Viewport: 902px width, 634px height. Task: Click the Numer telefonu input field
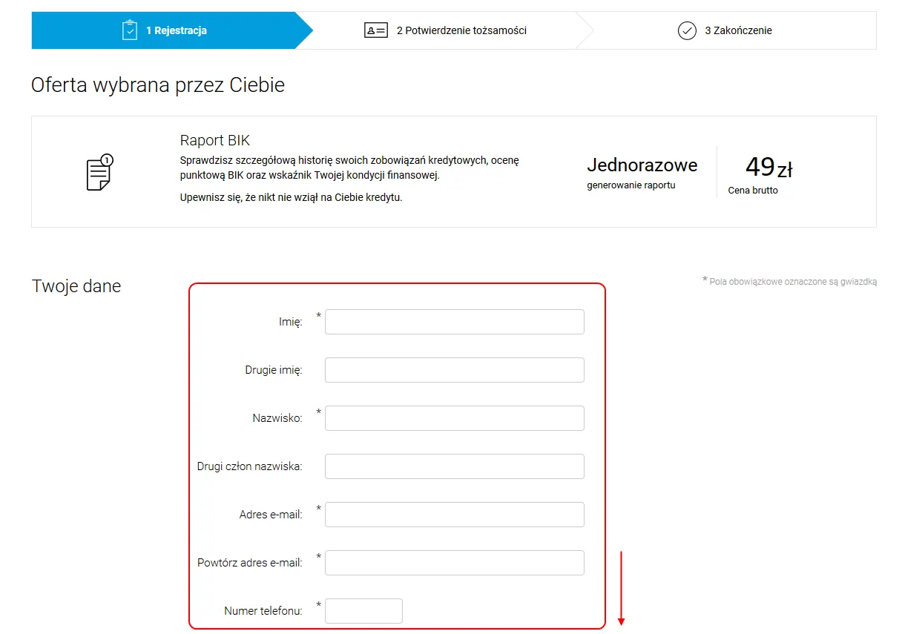click(x=363, y=610)
